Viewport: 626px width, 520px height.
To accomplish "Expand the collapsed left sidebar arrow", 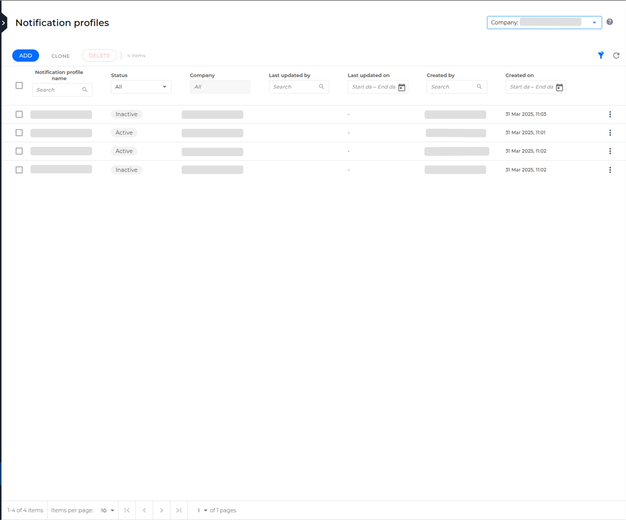I will 4,23.
